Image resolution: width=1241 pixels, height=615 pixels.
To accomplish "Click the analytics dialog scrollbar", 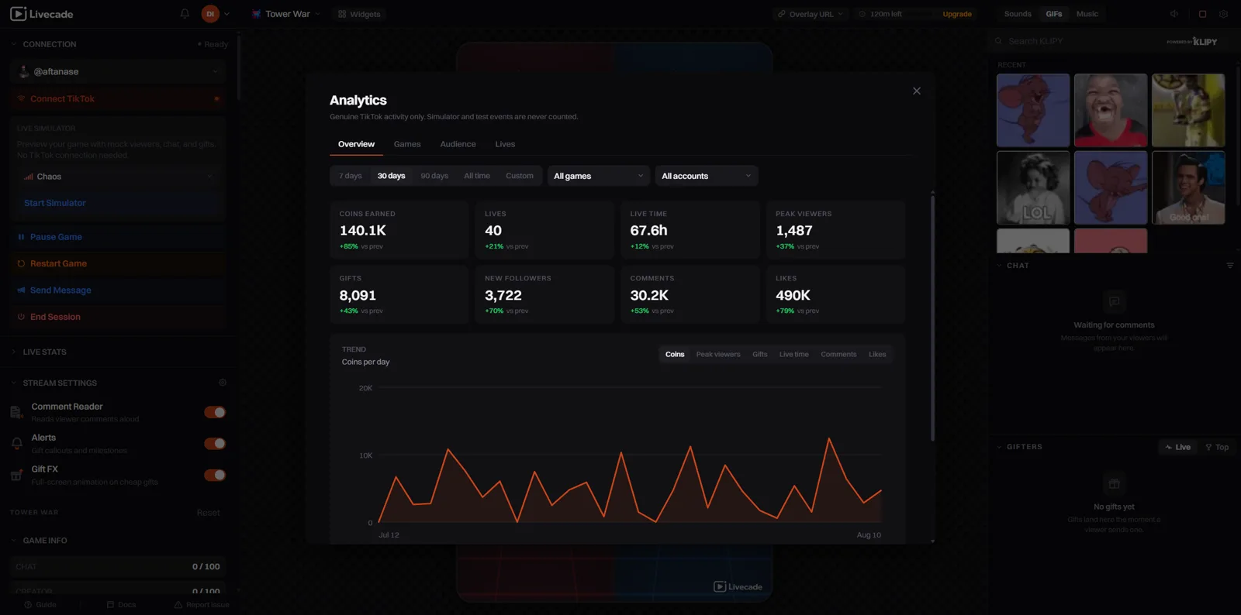I will click(x=932, y=318).
